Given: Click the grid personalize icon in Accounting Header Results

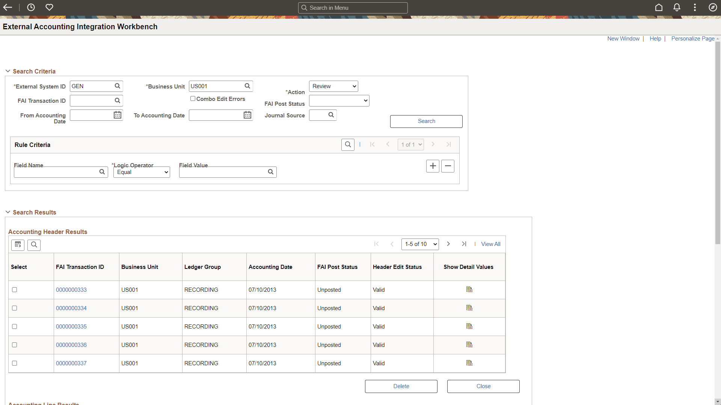Looking at the screenshot, I should tap(17, 245).
